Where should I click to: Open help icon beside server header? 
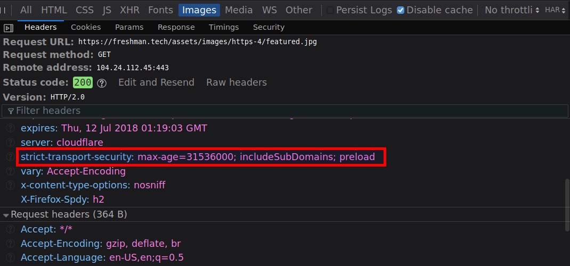(10, 143)
